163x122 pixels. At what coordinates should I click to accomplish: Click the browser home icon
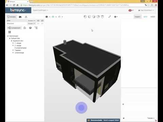(x=17, y=5)
